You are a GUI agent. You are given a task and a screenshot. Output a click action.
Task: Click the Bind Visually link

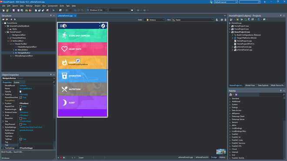click(7, 152)
